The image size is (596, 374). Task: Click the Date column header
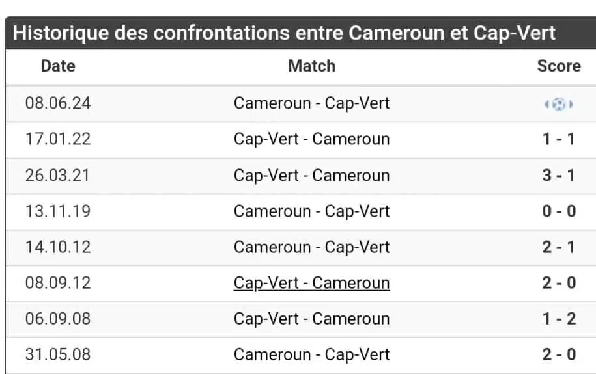coord(58,66)
